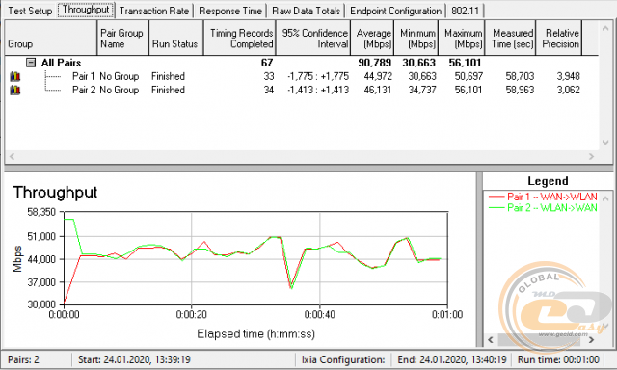Click the Run Status column header

coord(175,39)
